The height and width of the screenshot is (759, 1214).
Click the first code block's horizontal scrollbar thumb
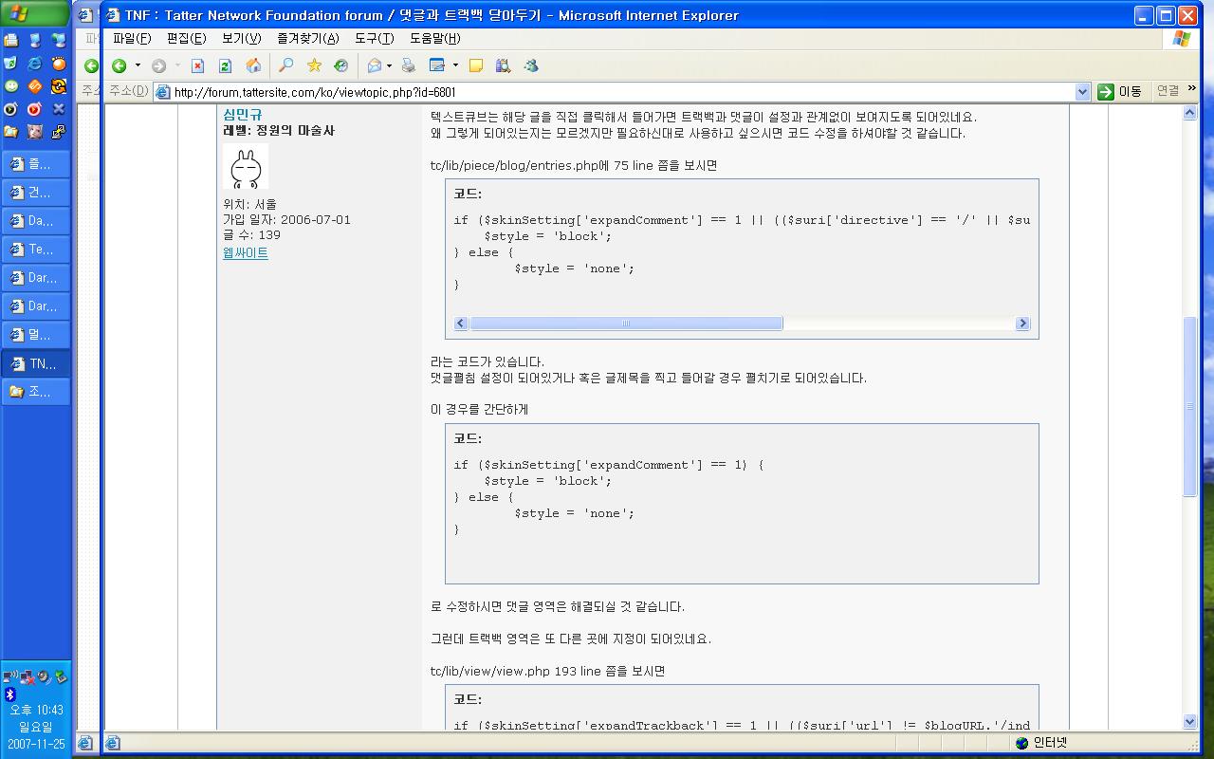[x=626, y=324]
